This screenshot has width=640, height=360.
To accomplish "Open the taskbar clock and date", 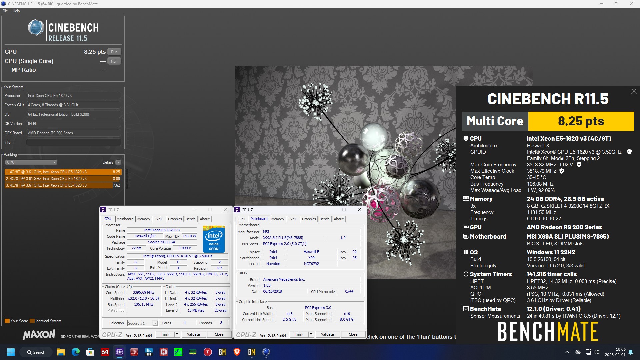I will click(615, 352).
